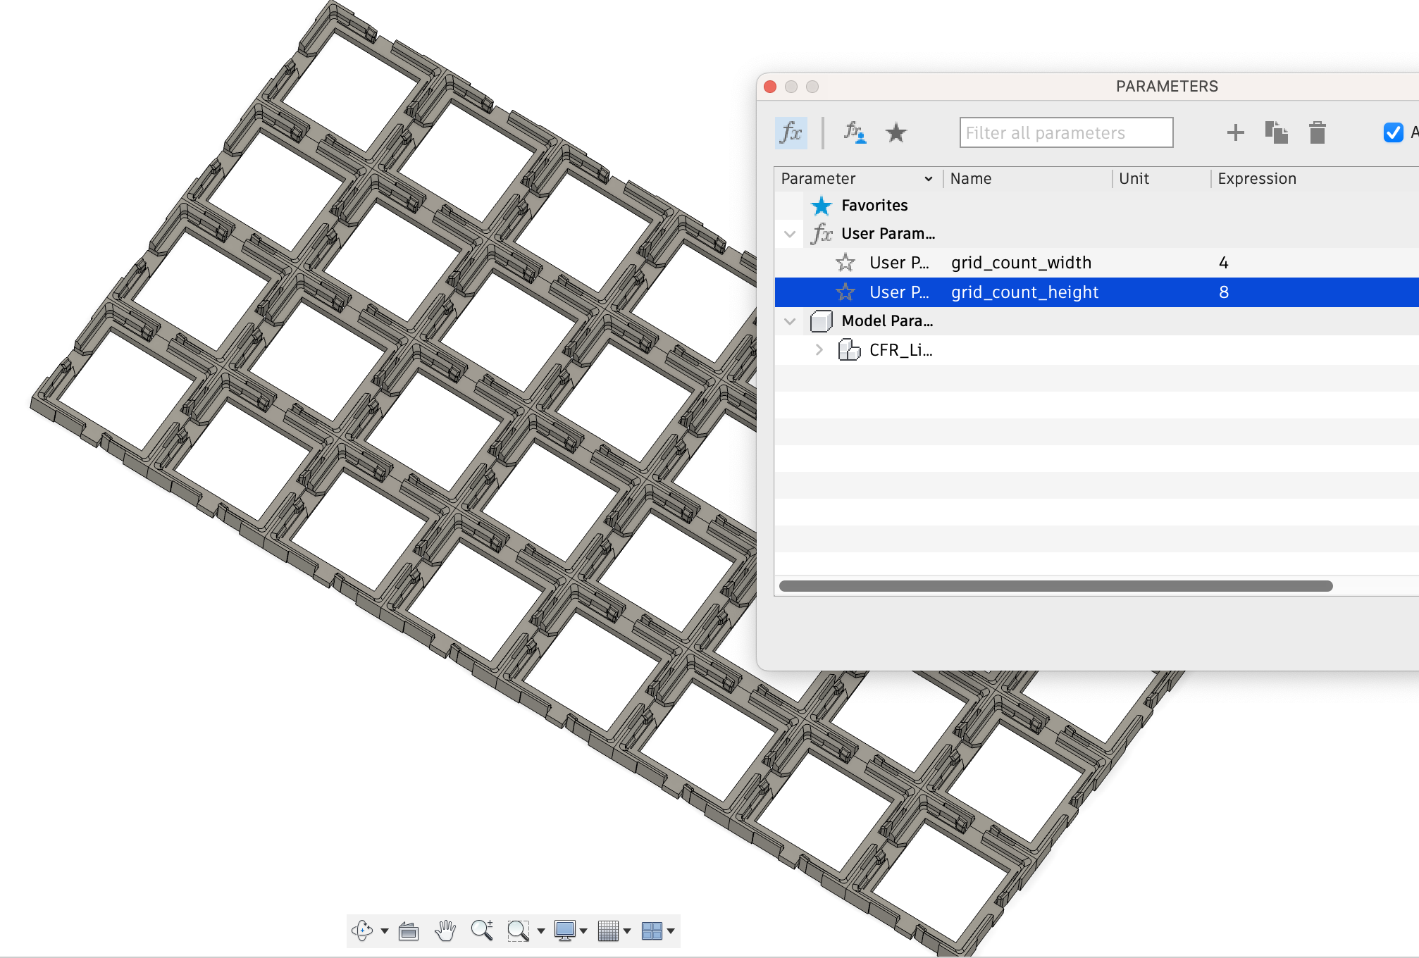
Task: Click the Expression column header
Action: coord(1257,179)
